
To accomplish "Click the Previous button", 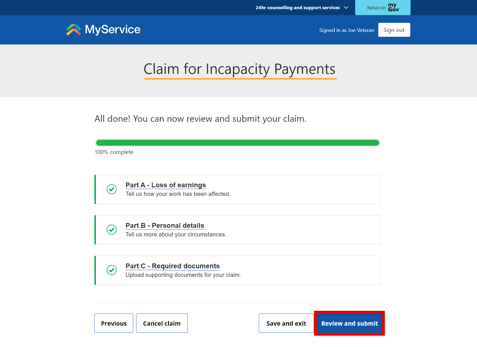I will [114, 323].
